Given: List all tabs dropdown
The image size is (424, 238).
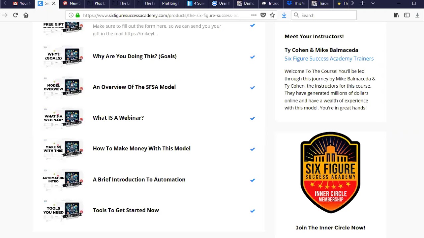Looking at the screenshot, I should click(x=373, y=3).
